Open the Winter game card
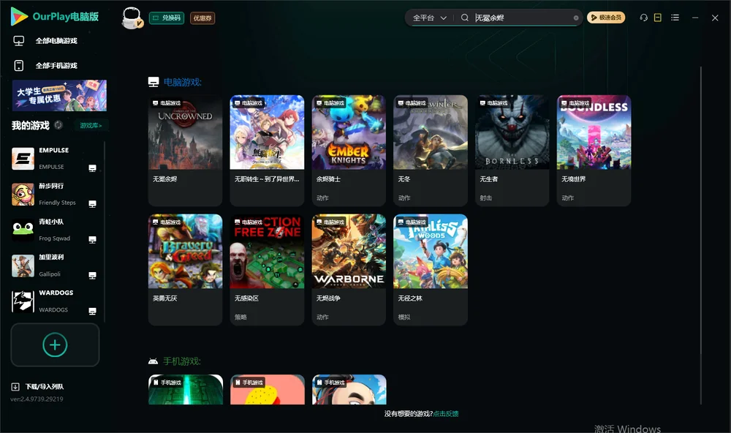Image resolution: width=731 pixels, height=433 pixels. [431, 151]
